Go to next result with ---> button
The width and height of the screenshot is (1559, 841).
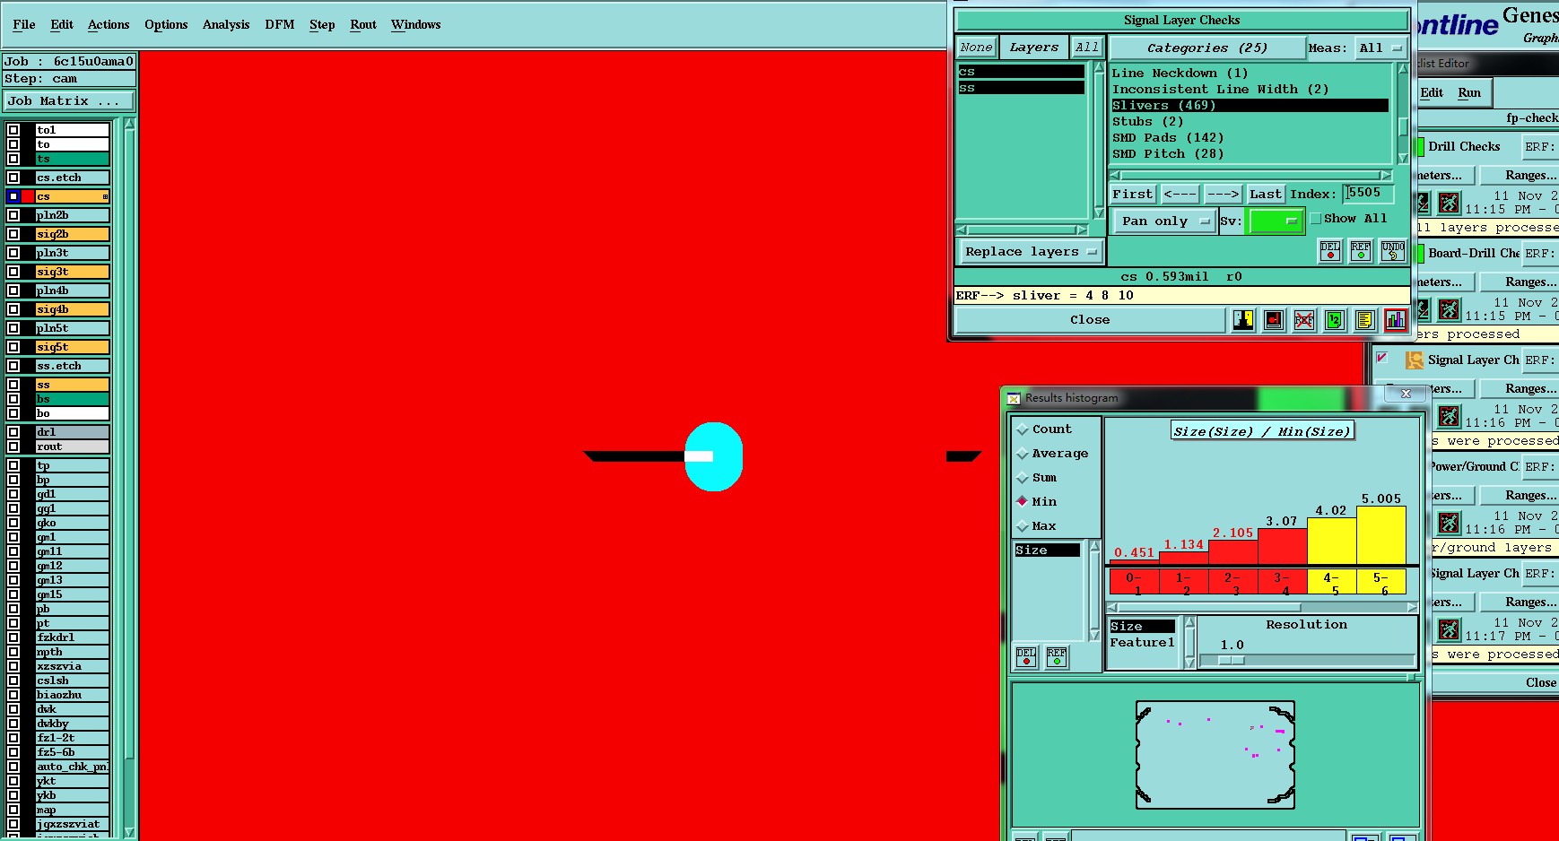point(1223,195)
